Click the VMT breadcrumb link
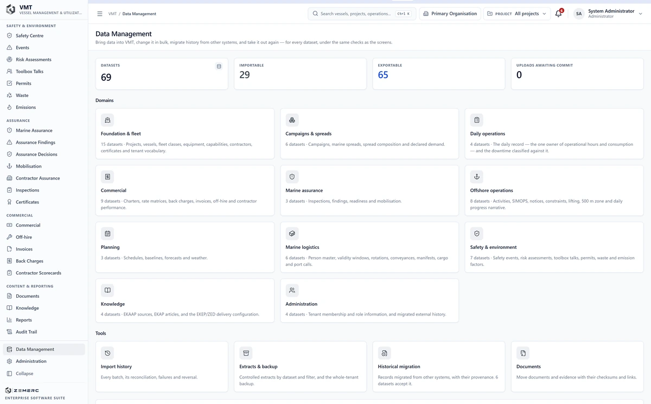The image size is (651, 404). click(x=112, y=14)
